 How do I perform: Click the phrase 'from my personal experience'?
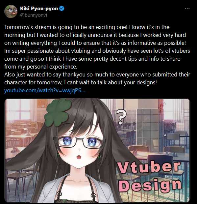[40, 67]
